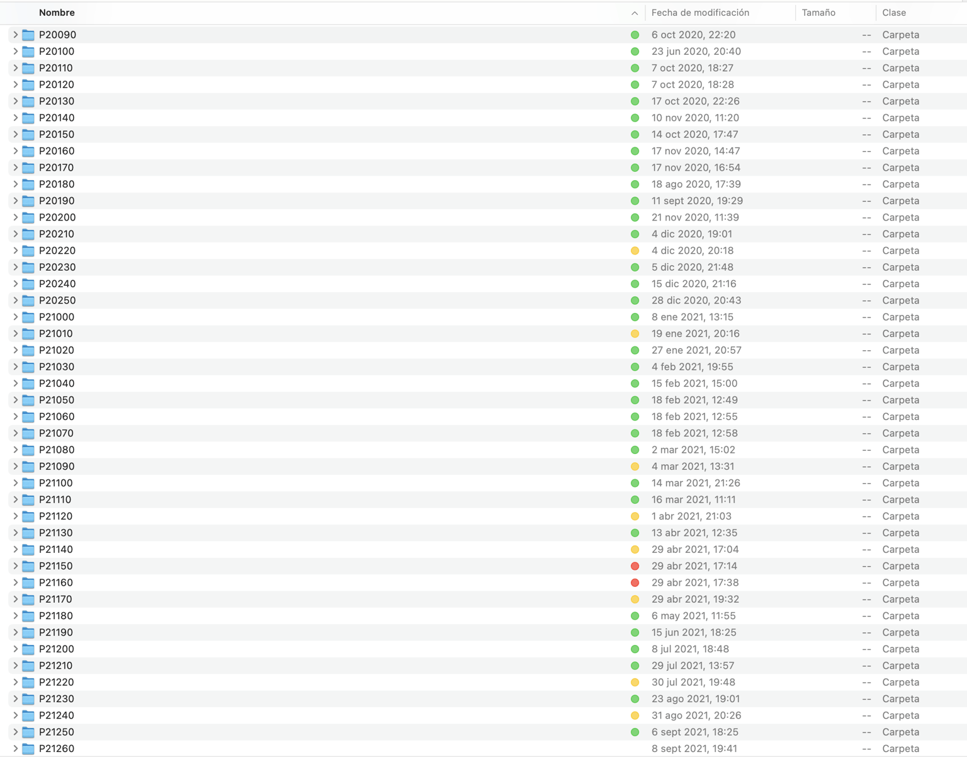The width and height of the screenshot is (967, 757).
Task: Click the P21180 folder icon
Action: [28, 615]
